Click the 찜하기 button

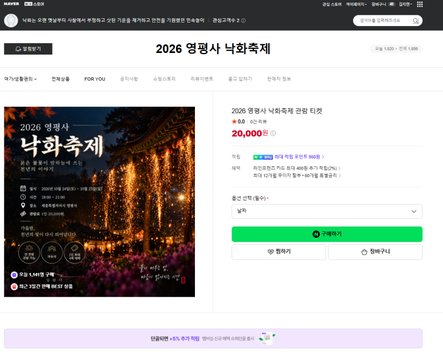coord(279,252)
